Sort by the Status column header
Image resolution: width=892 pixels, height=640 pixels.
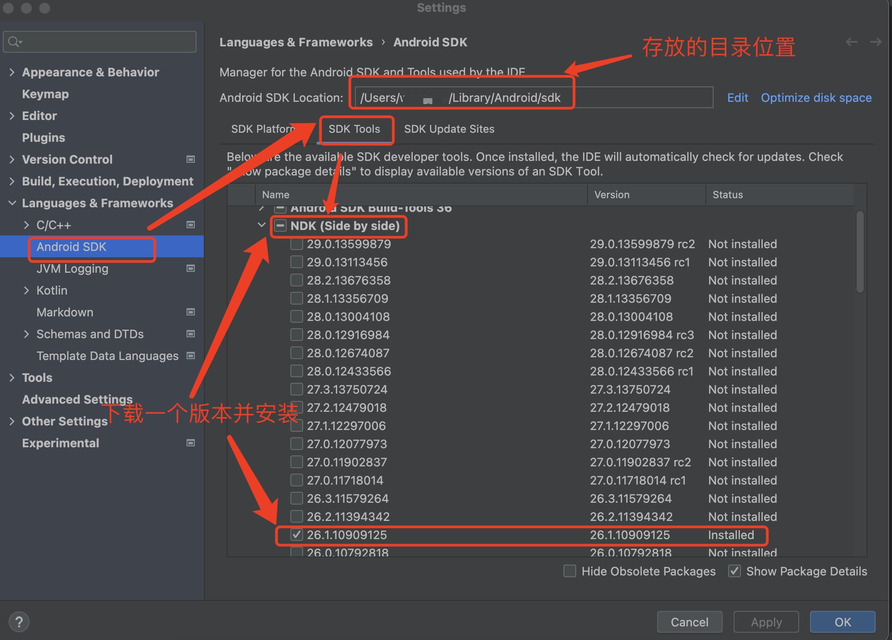click(780, 195)
